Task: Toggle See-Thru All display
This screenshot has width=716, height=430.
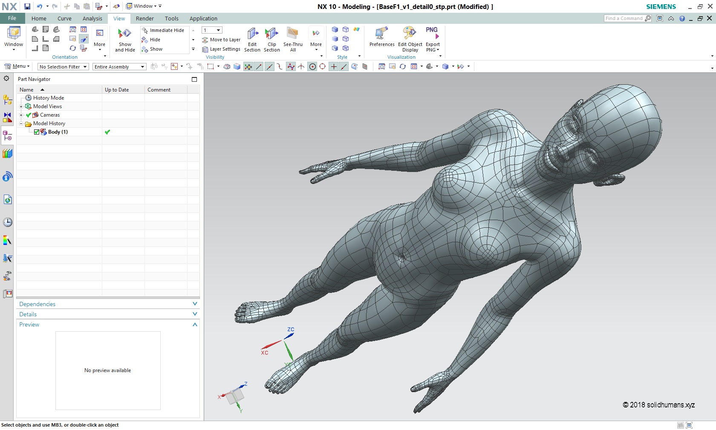Action: pos(292,34)
